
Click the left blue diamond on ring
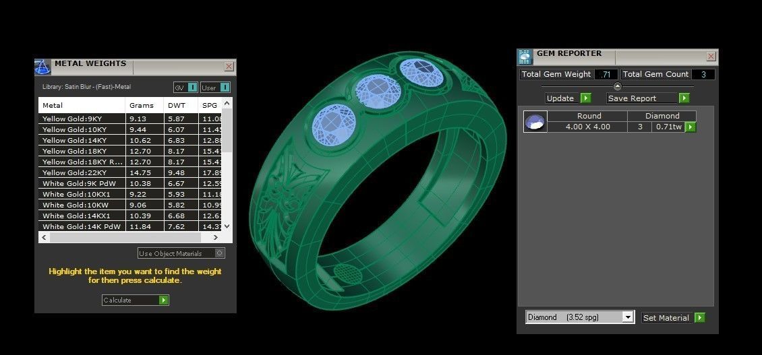pyautogui.click(x=333, y=125)
